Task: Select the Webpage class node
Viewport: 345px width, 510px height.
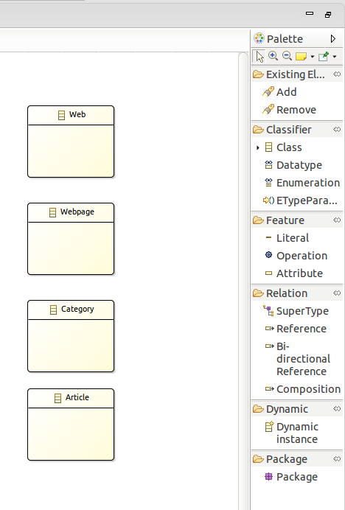Action: click(x=71, y=239)
